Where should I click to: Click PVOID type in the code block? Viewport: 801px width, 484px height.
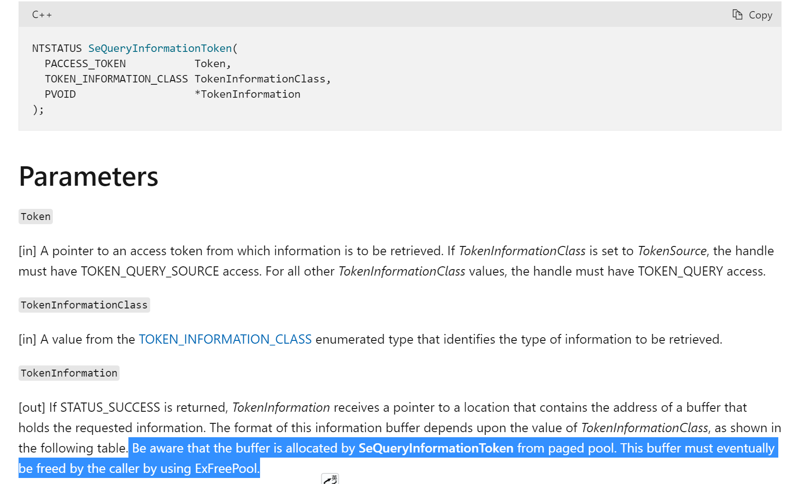(x=60, y=94)
